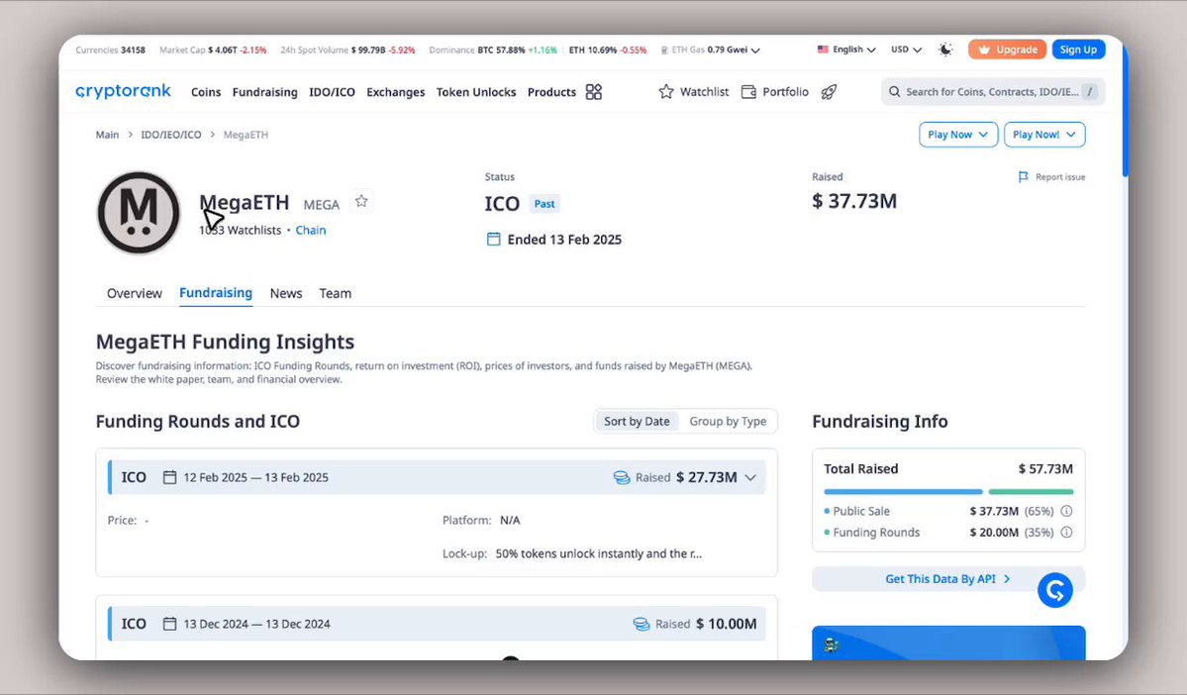
Task: Click the Report issue flag icon
Action: point(1024,176)
